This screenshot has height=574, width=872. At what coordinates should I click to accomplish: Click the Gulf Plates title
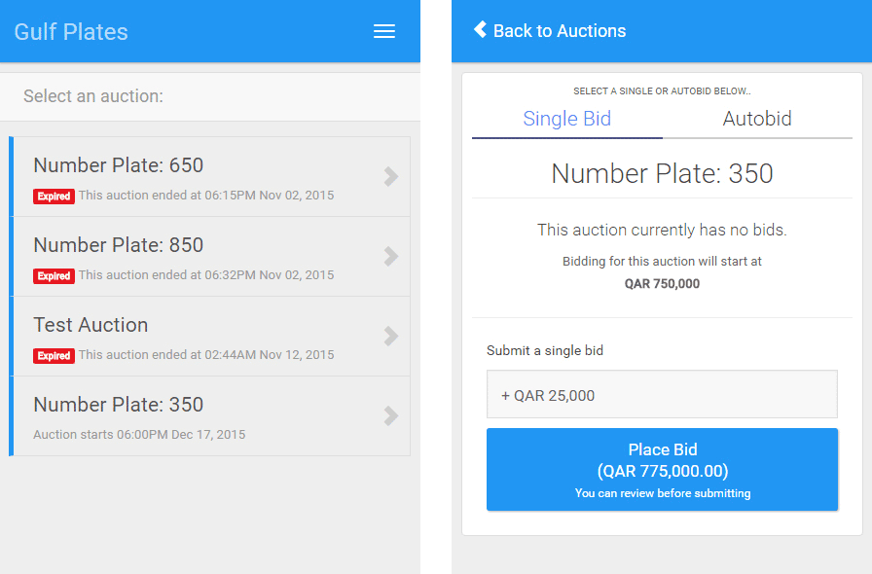tap(71, 32)
